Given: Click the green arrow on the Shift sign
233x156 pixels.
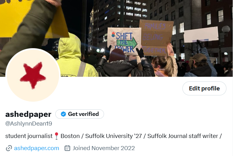Looking at the screenshot, I should pyautogui.click(x=127, y=43).
